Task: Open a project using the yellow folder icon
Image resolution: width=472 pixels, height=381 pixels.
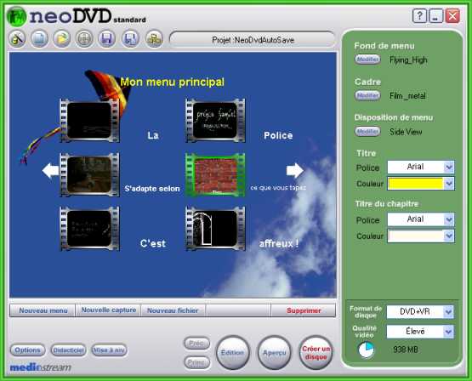Action: tap(62, 39)
